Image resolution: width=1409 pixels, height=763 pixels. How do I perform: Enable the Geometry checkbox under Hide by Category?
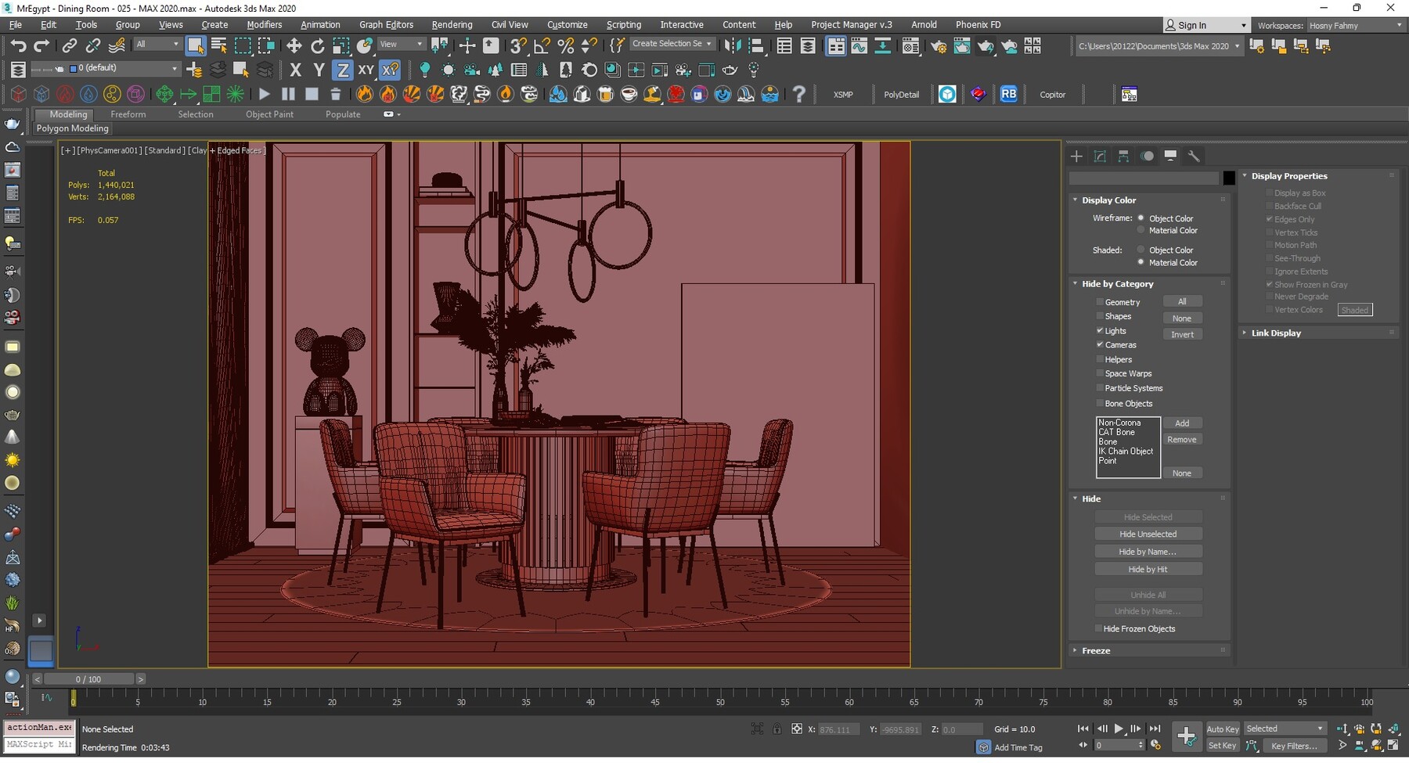(x=1101, y=301)
